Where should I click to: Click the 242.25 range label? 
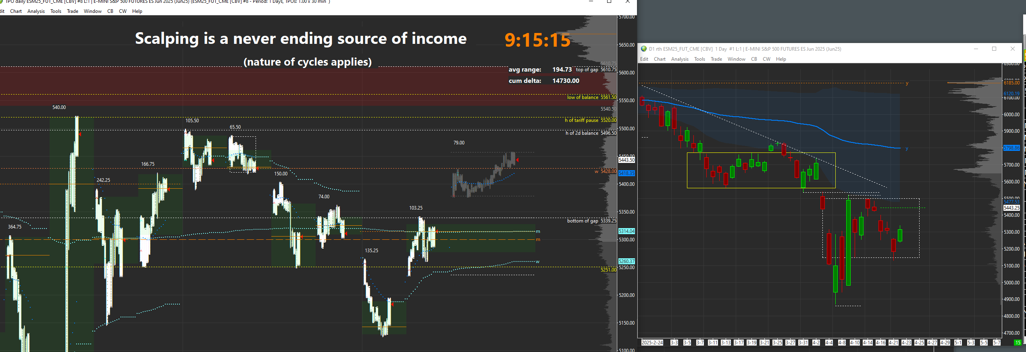click(x=103, y=180)
